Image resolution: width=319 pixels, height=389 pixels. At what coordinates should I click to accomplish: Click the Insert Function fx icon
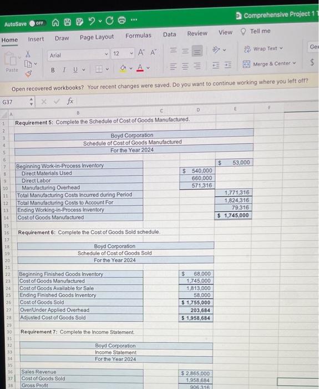pos(70,101)
